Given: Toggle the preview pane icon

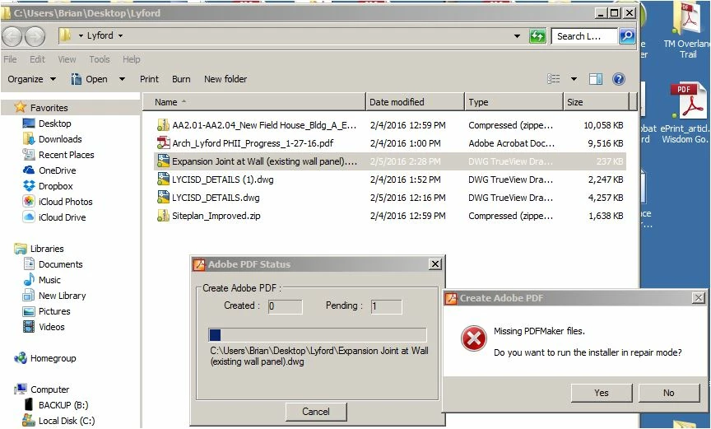Looking at the screenshot, I should [595, 79].
